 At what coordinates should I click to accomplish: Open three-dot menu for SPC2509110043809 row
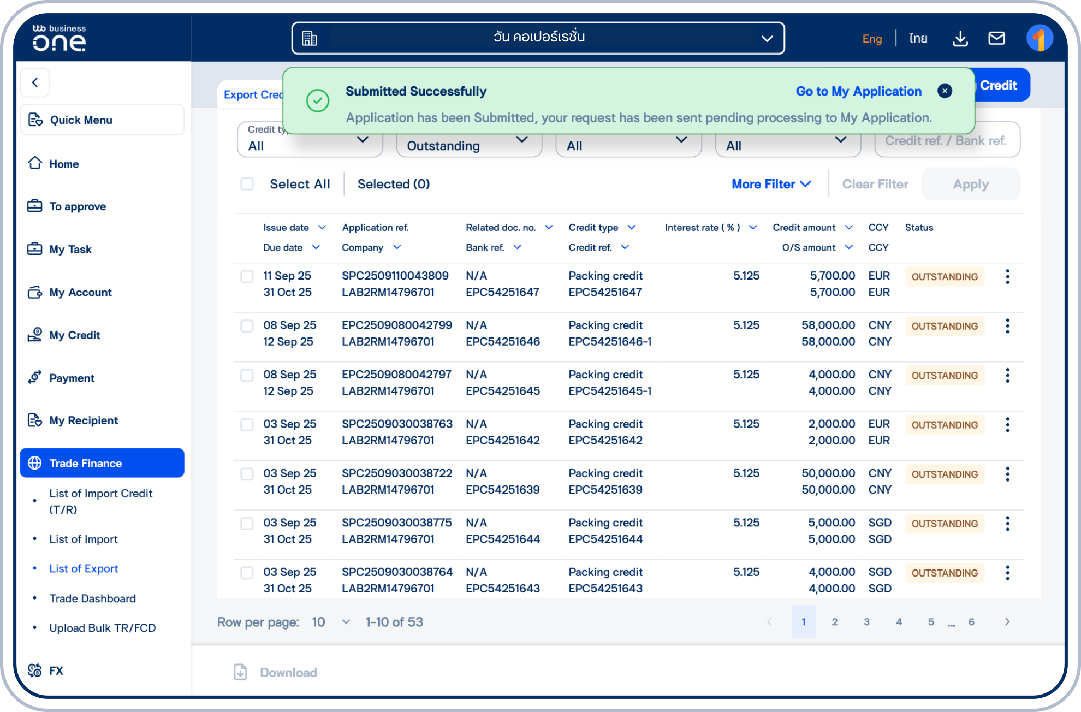tap(1007, 277)
